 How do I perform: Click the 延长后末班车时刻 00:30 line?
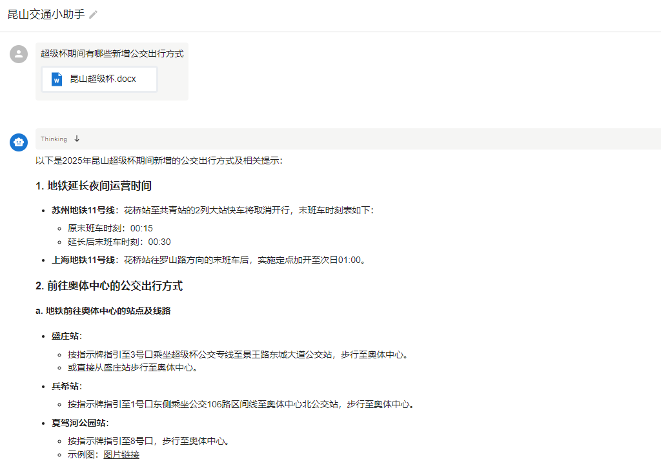[119, 242]
